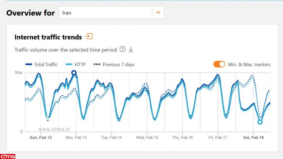283x159 pixels.
Task: Select the Sat, Feb 18 date label
Action: click(254, 138)
